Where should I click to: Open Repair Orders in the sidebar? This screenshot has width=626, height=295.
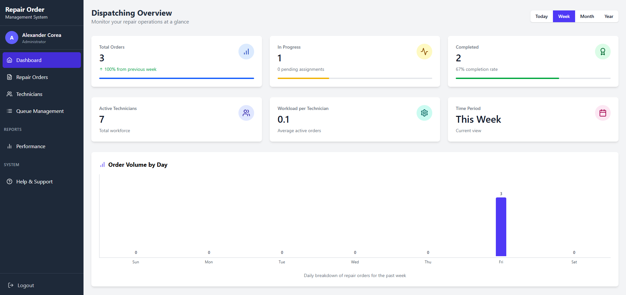(x=42, y=77)
